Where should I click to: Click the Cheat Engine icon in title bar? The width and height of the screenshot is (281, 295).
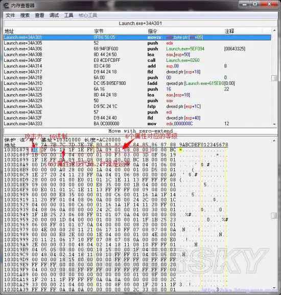tap(6, 6)
